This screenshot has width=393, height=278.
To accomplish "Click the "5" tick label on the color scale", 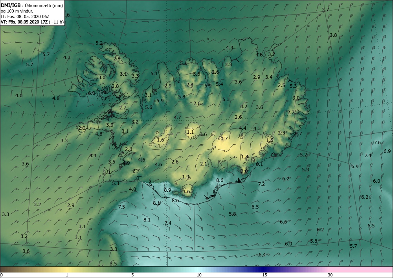I will click(x=132, y=275).
